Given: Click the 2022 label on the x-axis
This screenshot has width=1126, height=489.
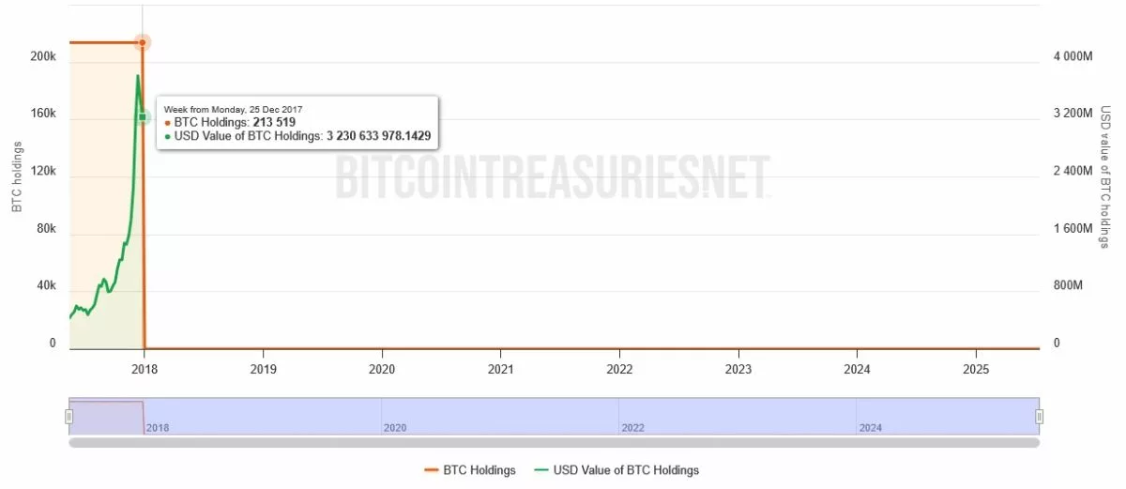Looking at the screenshot, I should [619, 369].
